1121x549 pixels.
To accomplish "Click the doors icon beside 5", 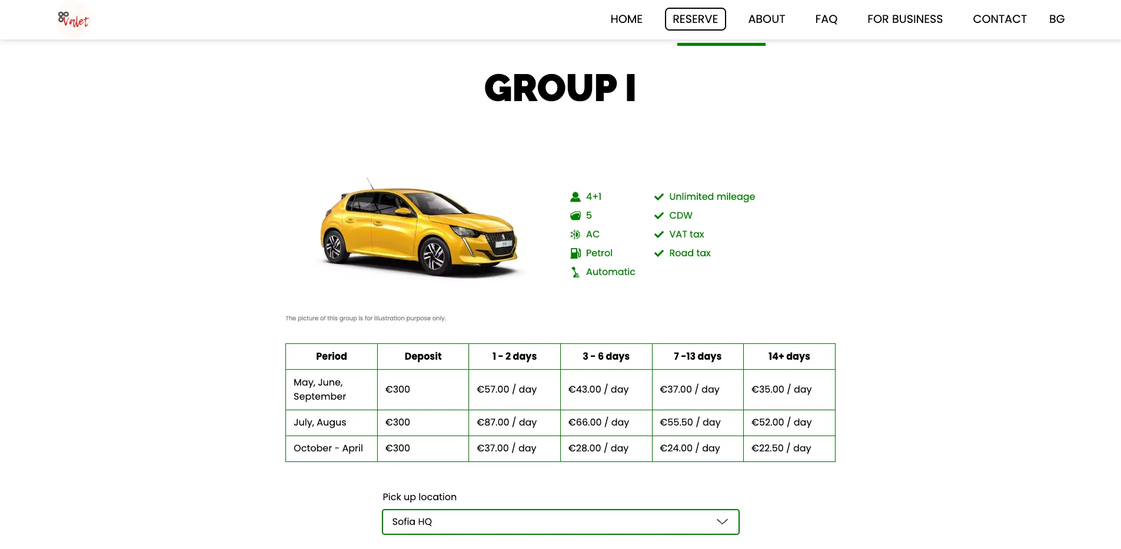I will [x=575, y=216].
